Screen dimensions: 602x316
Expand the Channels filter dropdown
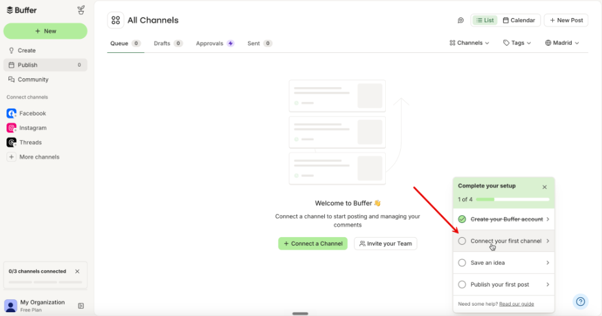point(469,43)
